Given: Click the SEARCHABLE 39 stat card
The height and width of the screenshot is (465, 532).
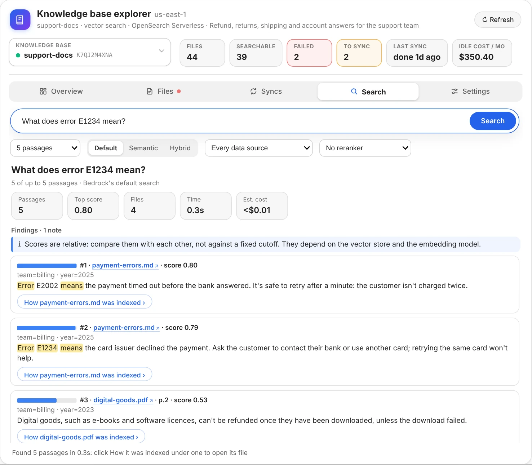Looking at the screenshot, I should click(x=256, y=53).
